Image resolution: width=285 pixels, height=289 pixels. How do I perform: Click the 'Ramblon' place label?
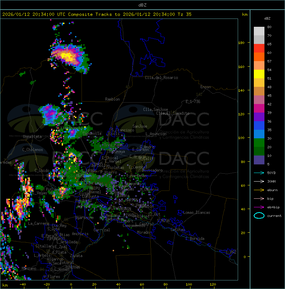(x=112, y=99)
